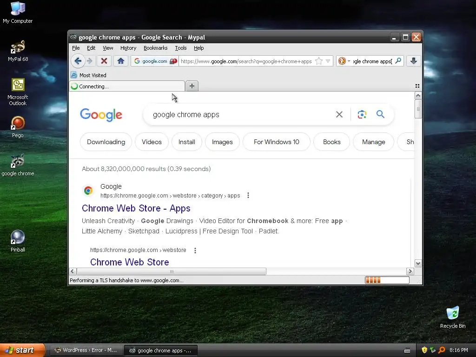Stop page loading with the red X
The width and height of the screenshot is (476, 357).
[x=104, y=61]
